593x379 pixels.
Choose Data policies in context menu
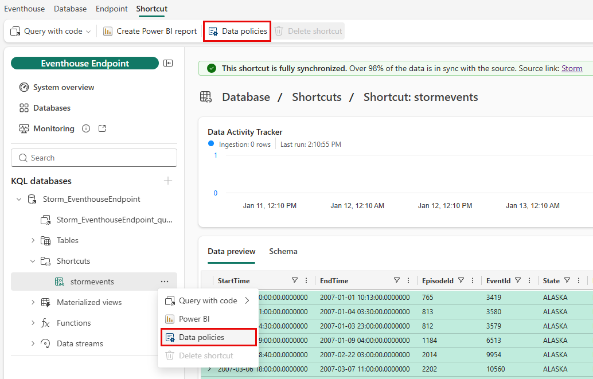208,337
